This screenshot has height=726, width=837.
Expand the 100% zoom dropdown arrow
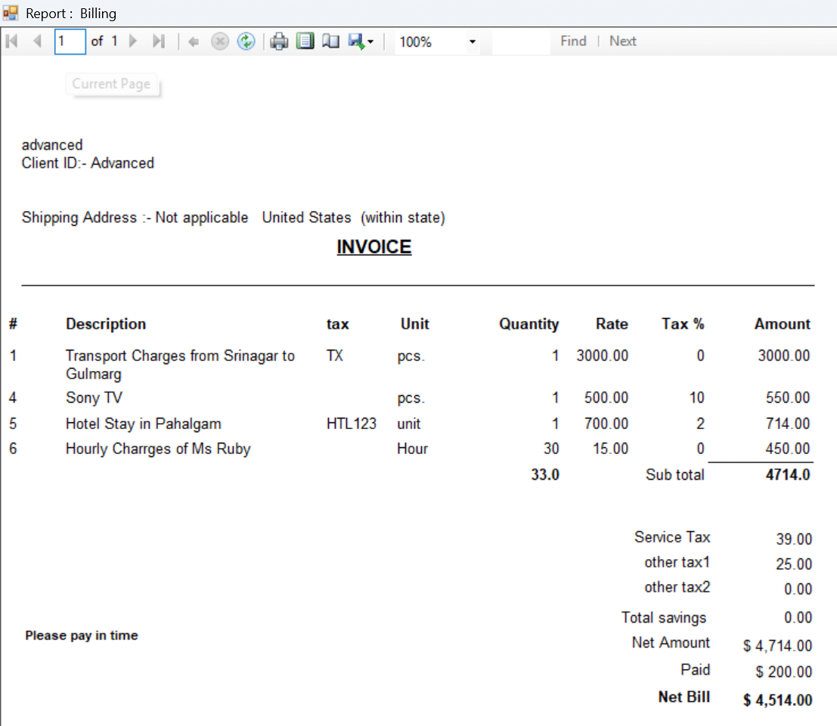tap(473, 42)
